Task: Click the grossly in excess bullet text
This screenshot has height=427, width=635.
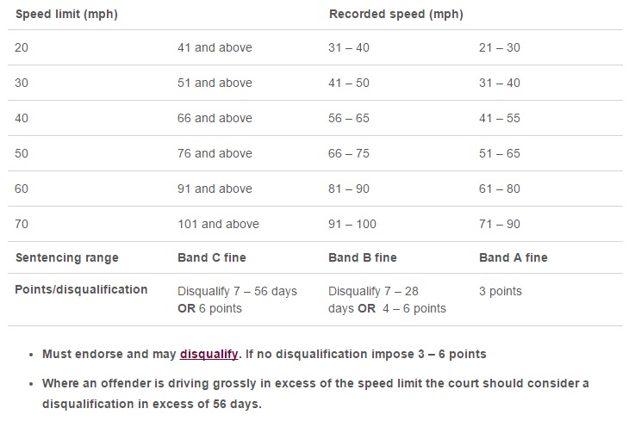Action: pos(315,393)
